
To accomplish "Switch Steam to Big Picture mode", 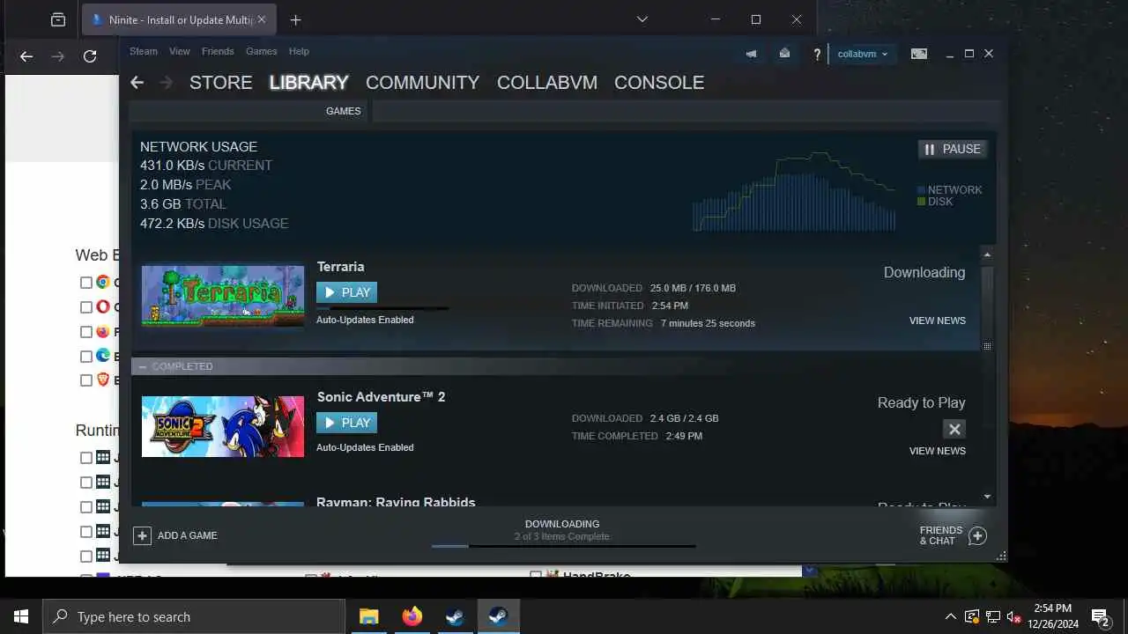I will (x=919, y=54).
